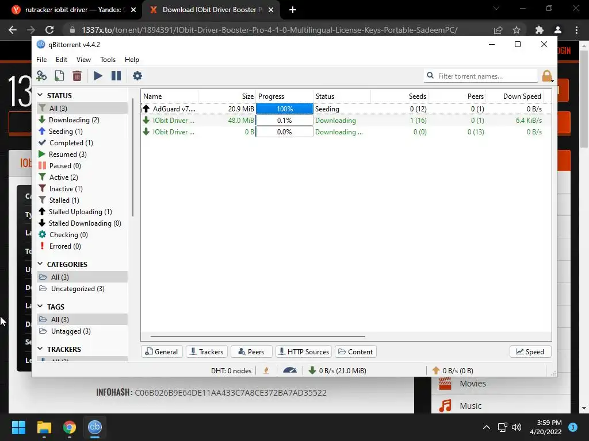Screen dimensions: 589x441
Task: Click the orange upload speed arrow in status bar
Action: (x=436, y=370)
